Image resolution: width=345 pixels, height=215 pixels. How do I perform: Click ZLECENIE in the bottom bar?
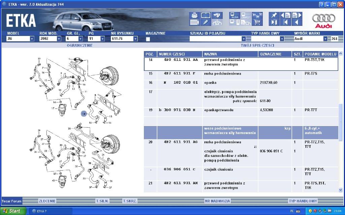[47, 201]
